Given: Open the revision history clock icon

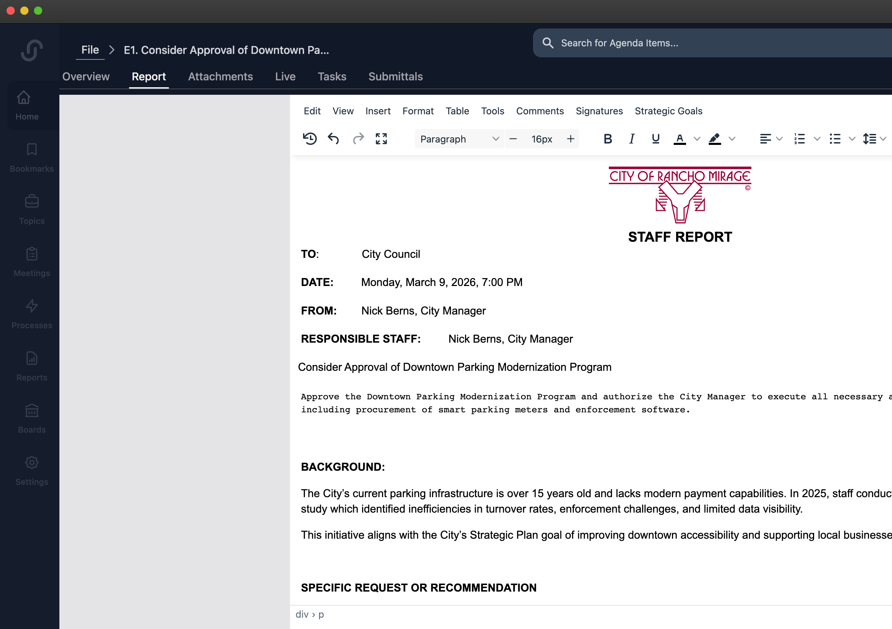Looking at the screenshot, I should [x=310, y=139].
